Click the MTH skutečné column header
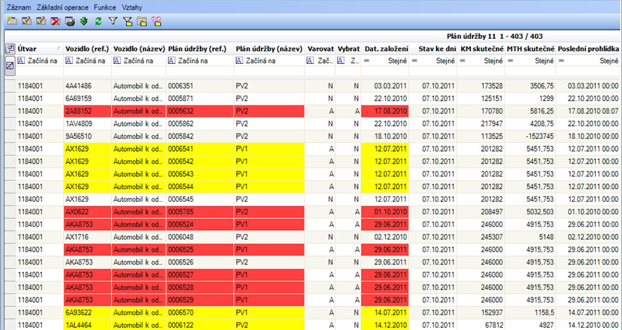Image resolution: width=622 pixels, height=330 pixels. tap(530, 48)
